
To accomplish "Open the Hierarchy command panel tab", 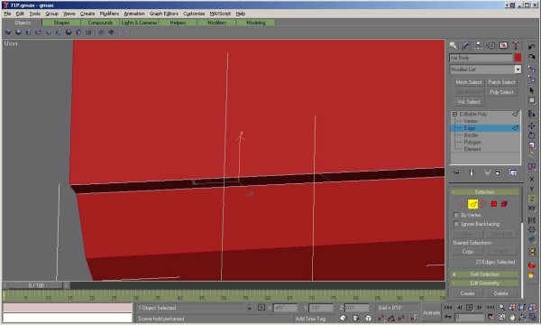I will tap(478, 45).
